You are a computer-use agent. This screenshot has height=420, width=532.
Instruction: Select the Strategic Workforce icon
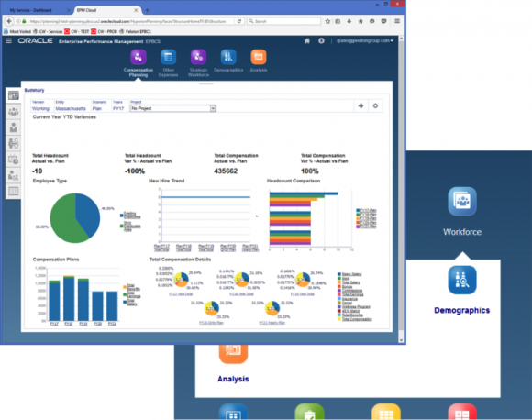[198, 57]
